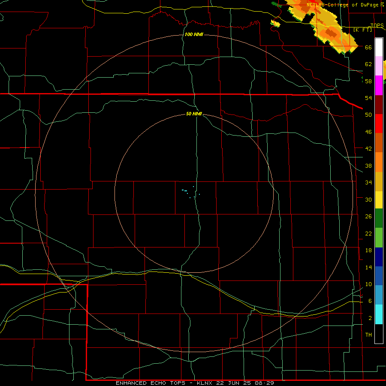386x386 pixels.
Task: Click the "46" scale value
Action: [368, 132]
